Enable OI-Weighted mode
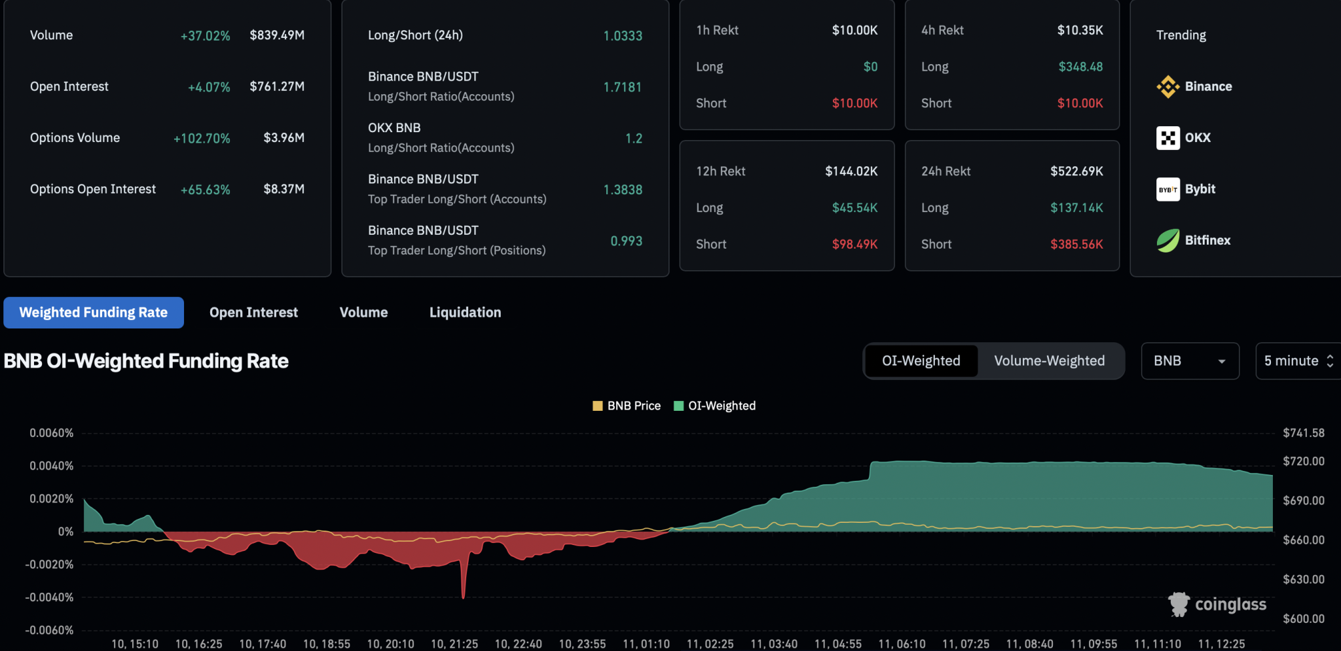 (x=921, y=361)
